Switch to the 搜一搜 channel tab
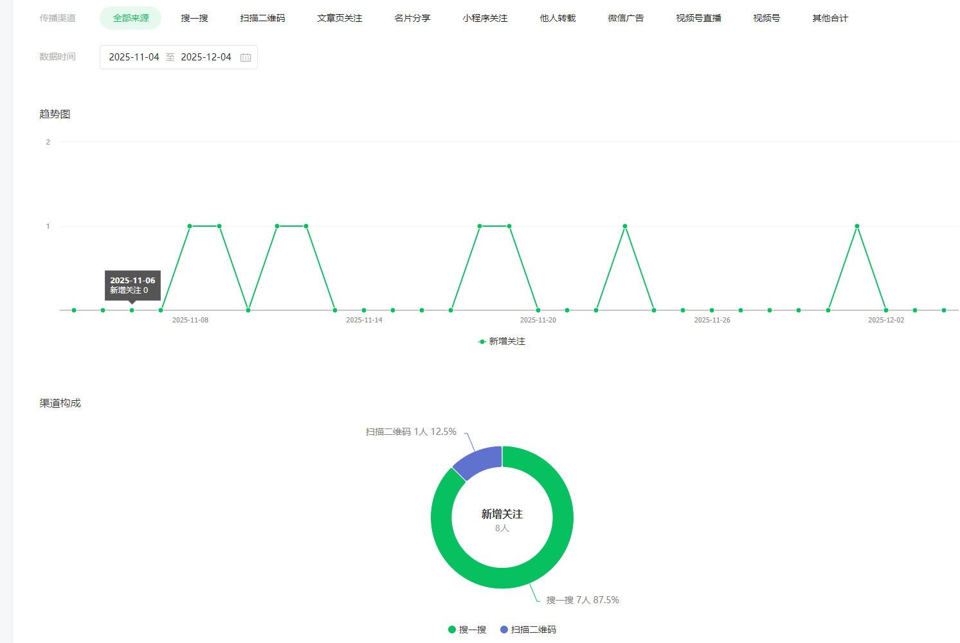The height and width of the screenshot is (643, 960). tap(194, 18)
